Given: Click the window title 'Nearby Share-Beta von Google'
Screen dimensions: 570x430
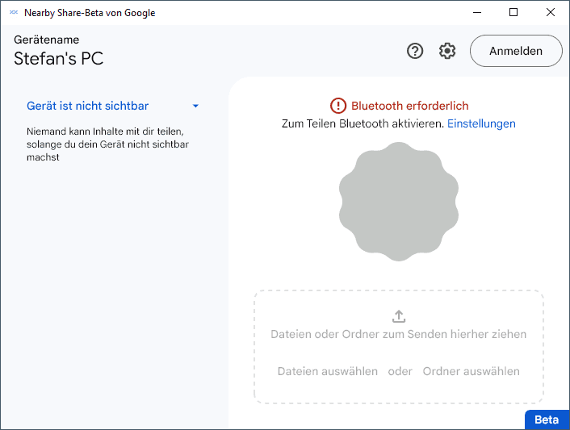Looking at the screenshot, I should tap(90, 13).
